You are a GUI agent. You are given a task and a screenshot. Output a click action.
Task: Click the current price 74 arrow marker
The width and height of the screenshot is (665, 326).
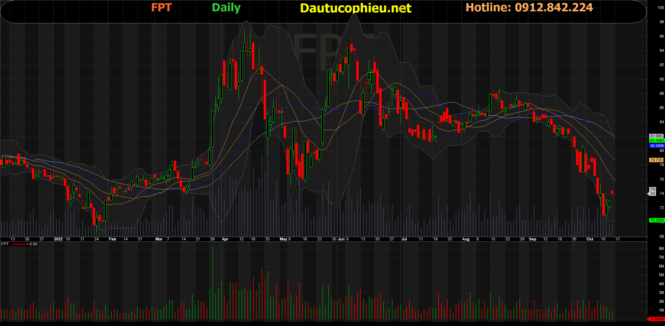(652, 194)
